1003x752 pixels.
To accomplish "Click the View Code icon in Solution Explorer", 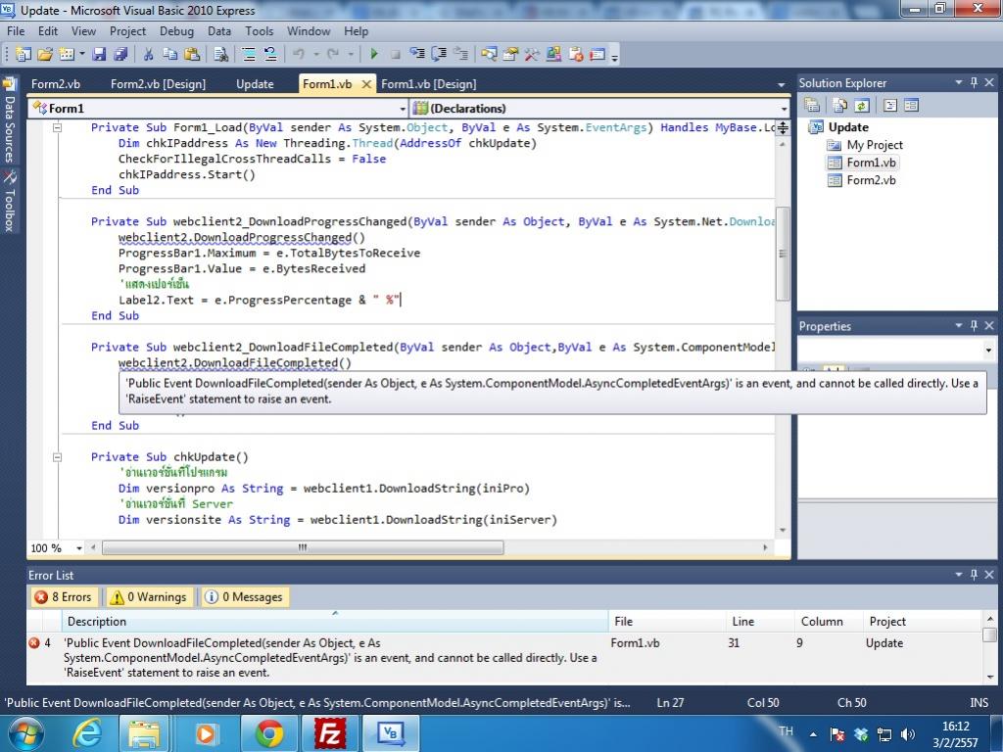I will click(x=889, y=106).
